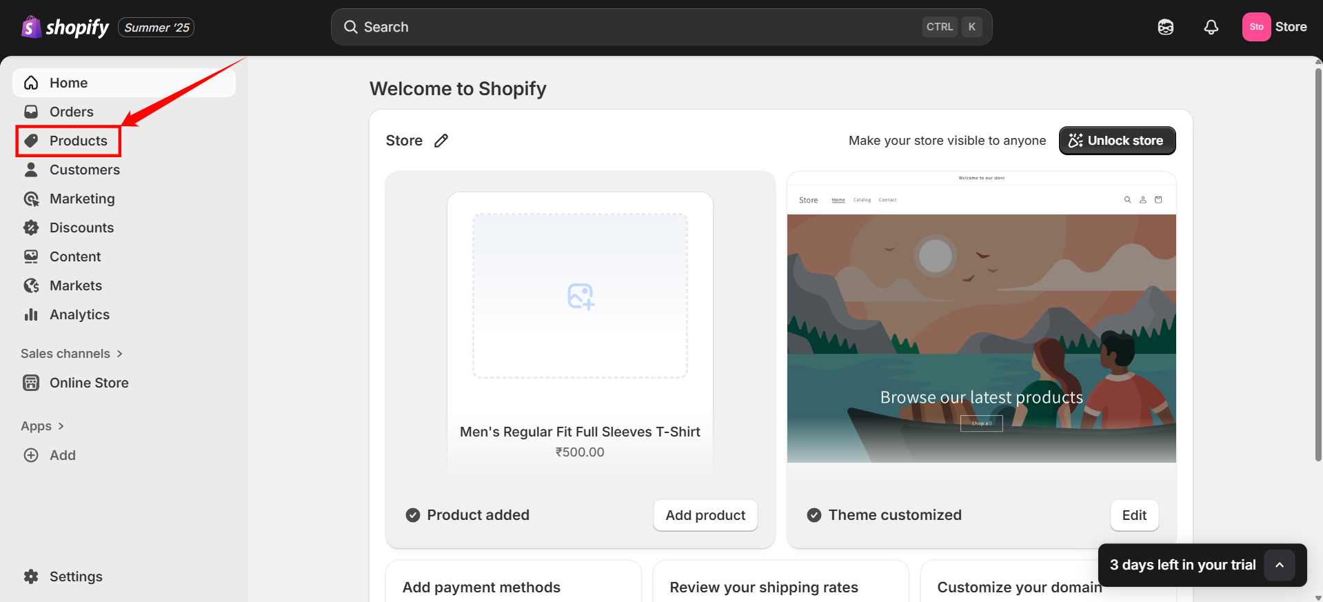Screen dimensions: 1323x602
Task: Click the Marketing target icon
Action: click(31, 199)
